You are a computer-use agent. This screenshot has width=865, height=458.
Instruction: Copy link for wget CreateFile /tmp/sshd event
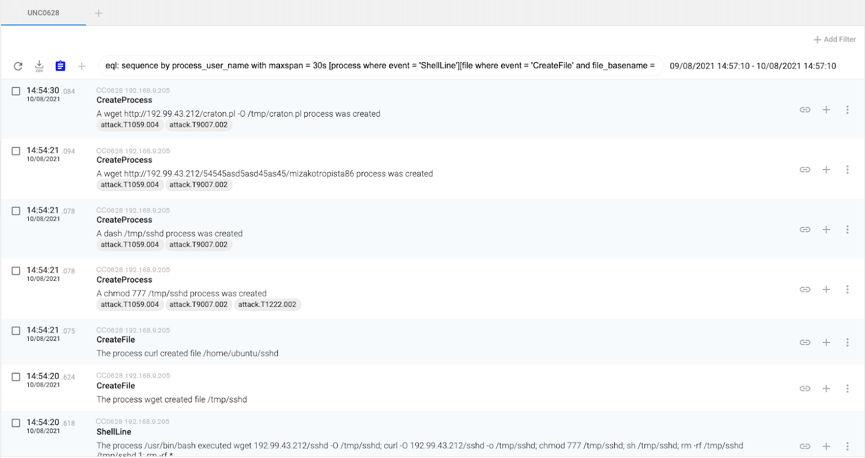[x=805, y=388]
